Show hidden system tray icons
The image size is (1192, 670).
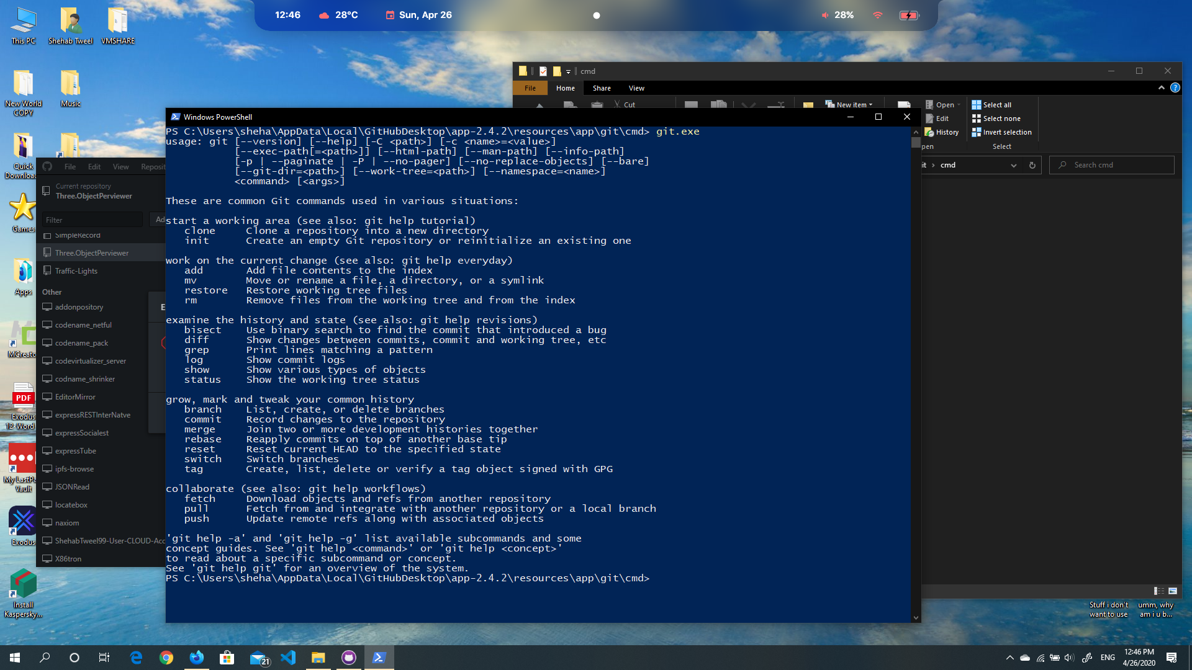(1009, 658)
